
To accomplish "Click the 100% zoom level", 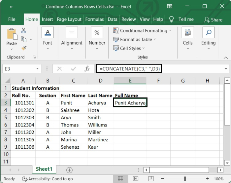I will [x=219, y=179].
